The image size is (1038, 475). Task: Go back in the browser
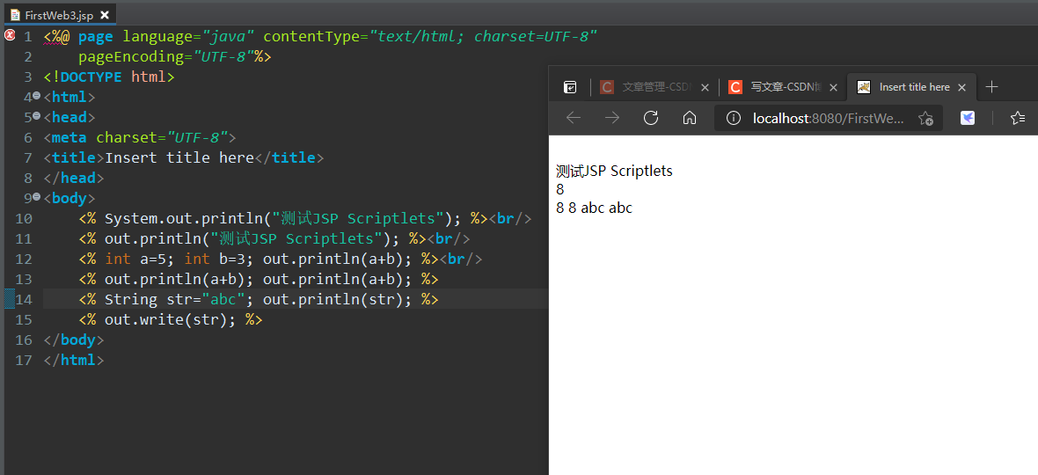coord(574,118)
